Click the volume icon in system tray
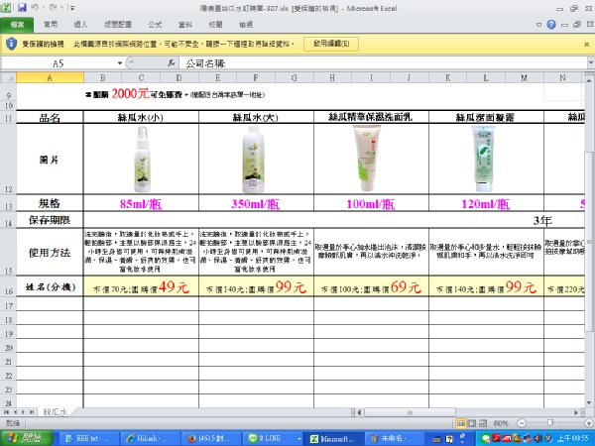 click(x=540, y=437)
